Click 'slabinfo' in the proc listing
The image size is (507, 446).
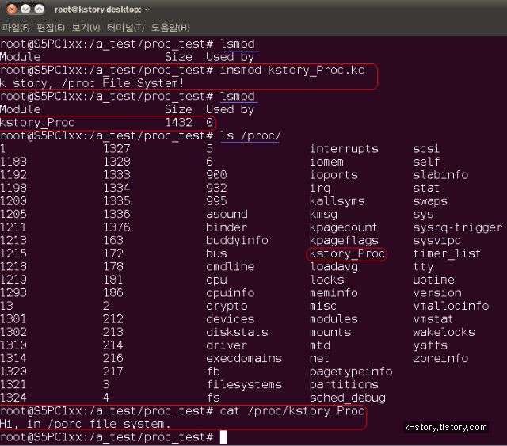coord(440,175)
